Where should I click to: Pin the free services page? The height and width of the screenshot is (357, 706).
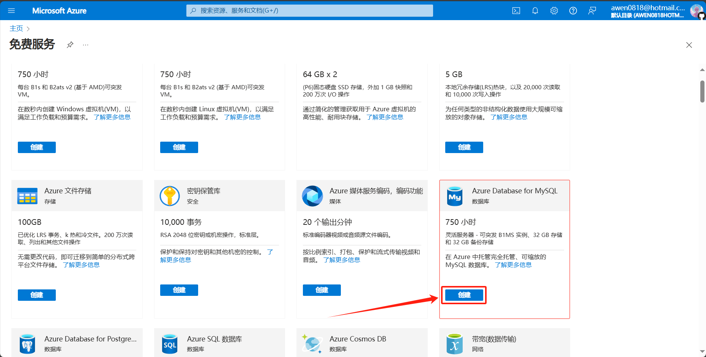tap(70, 45)
